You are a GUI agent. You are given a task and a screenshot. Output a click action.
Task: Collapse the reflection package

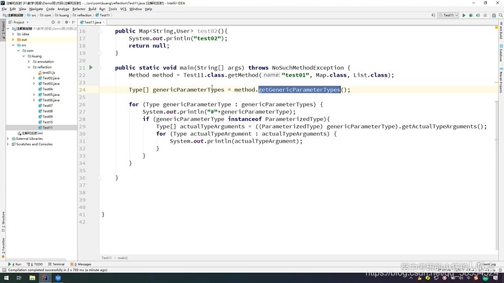(28, 67)
